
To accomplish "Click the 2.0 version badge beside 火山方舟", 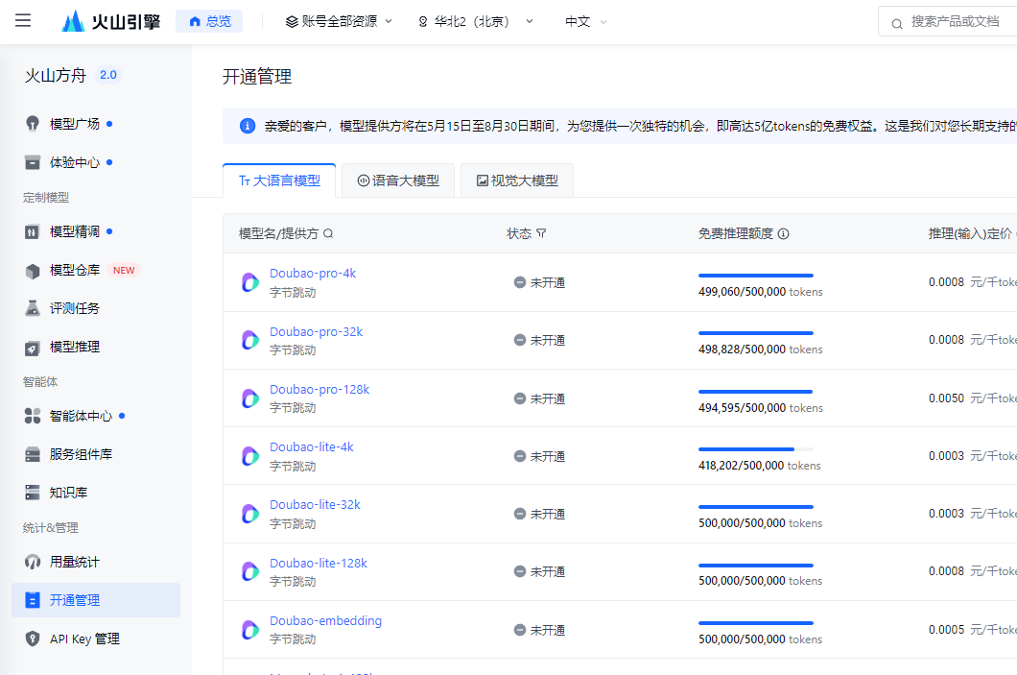I will click(x=108, y=75).
